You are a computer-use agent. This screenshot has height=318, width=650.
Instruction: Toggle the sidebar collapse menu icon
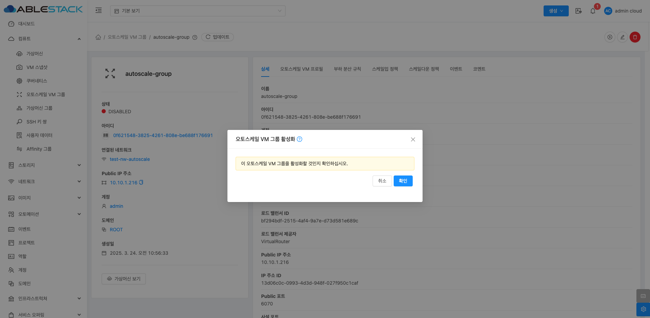point(99,11)
